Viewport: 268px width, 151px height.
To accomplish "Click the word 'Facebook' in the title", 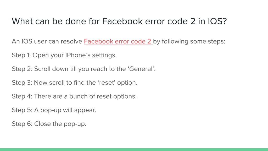I will coord(122,21).
